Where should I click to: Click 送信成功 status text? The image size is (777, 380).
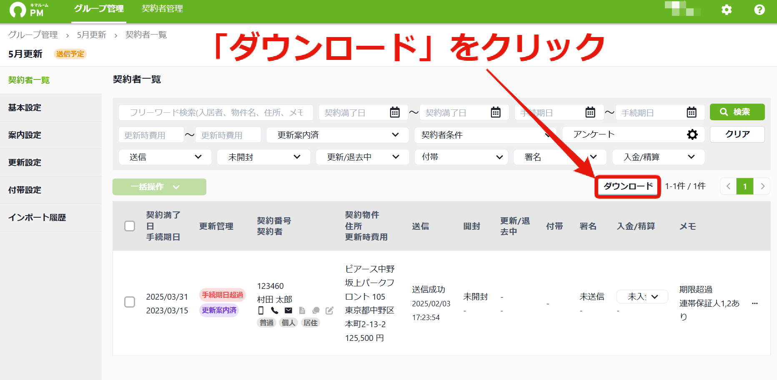click(x=429, y=290)
